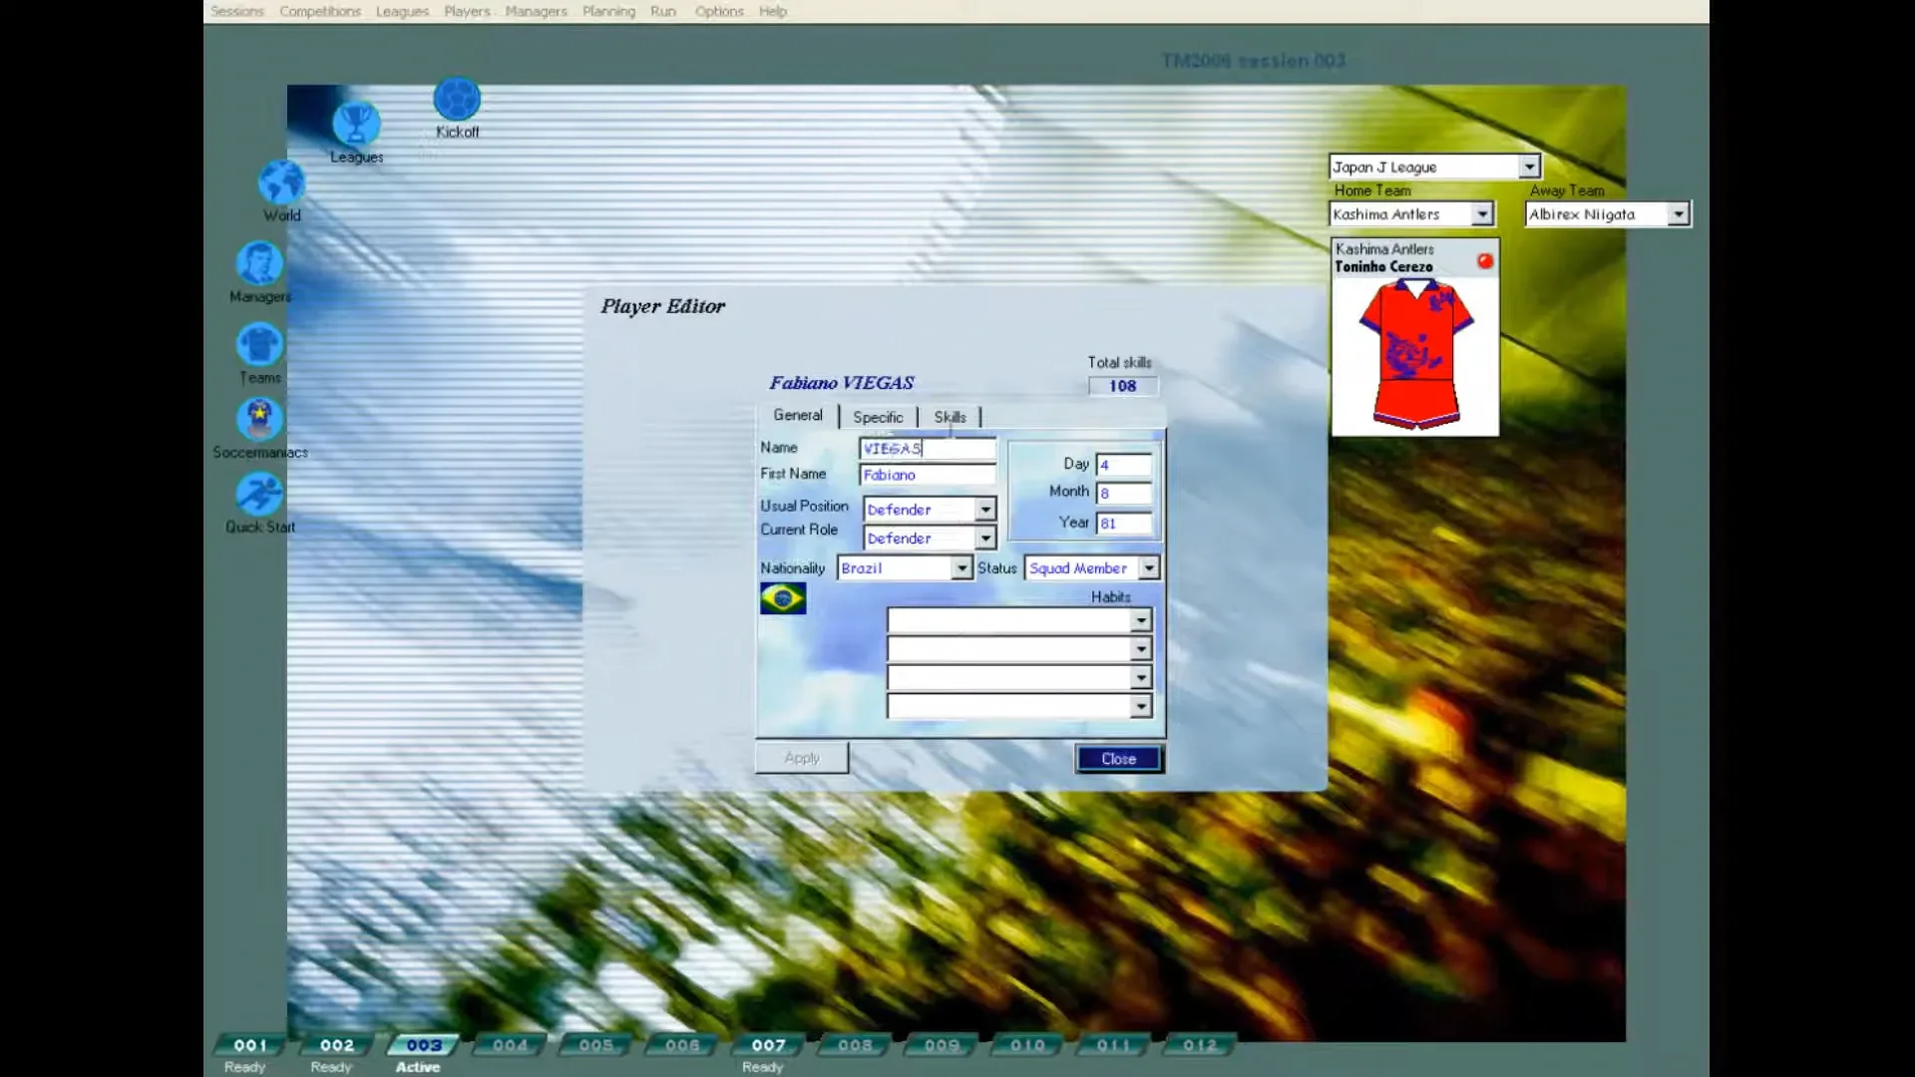Expand the Usual Position dropdown
Viewport: 1915px width, 1077px height.
click(x=984, y=510)
